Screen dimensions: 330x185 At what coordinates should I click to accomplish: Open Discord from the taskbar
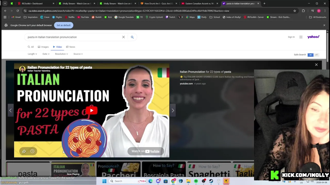[x=158, y=181]
